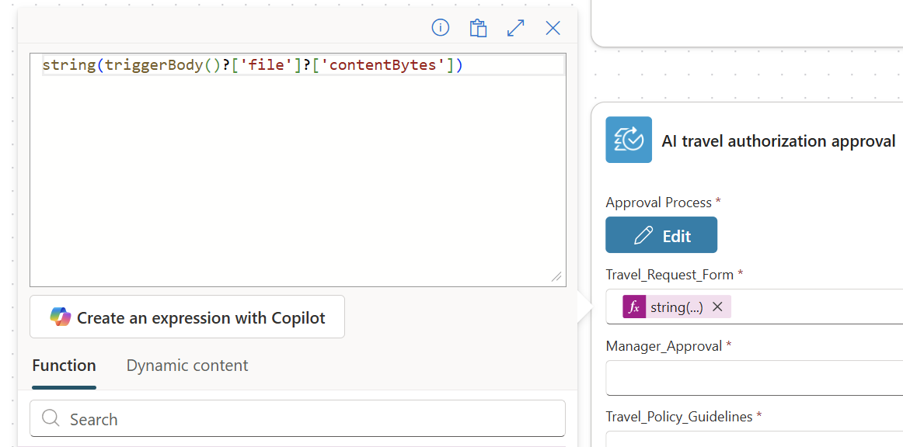Click the resize handle of the expression box

[x=558, y=275]
